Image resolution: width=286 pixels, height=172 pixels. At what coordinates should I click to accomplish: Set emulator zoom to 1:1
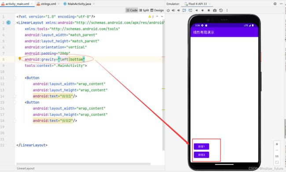tap(277, 156)
